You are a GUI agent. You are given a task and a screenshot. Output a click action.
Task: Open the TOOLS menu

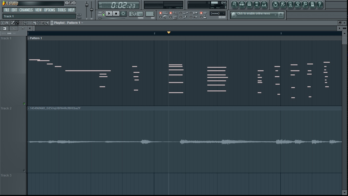tap(62, 10)
